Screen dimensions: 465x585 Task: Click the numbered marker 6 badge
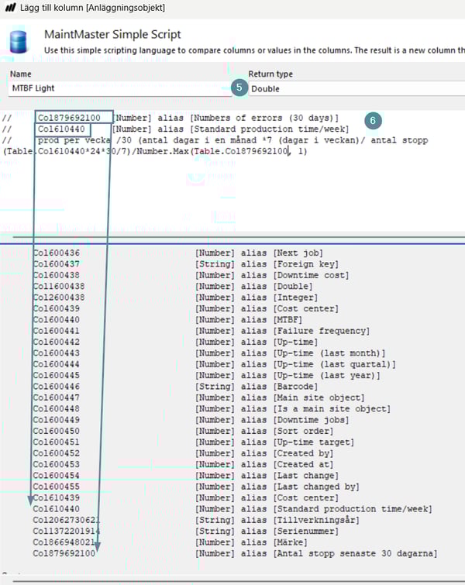click(x=373, y=121)
